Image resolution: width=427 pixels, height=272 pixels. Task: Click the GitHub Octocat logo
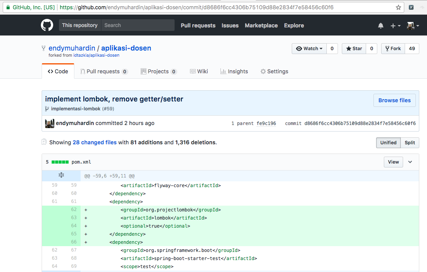coord(47,25)
